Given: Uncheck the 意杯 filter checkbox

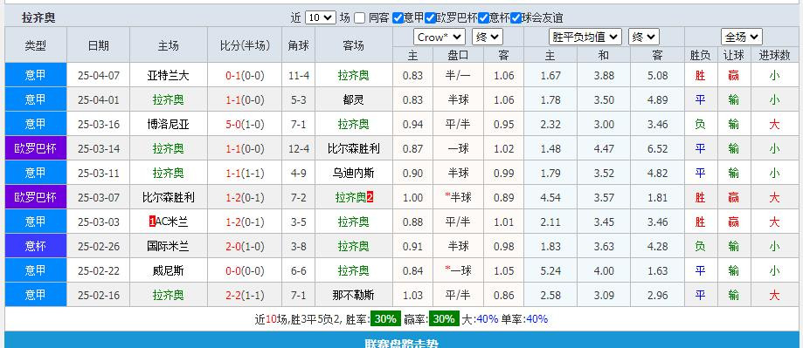Looking at the screenshot, I should click(483, 18).
